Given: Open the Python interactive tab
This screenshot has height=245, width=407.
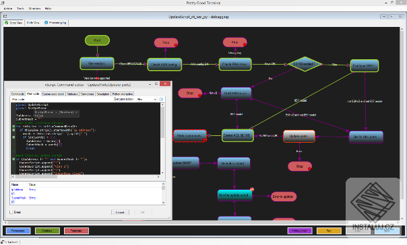Looking at the screenshot, I should 122,94.
